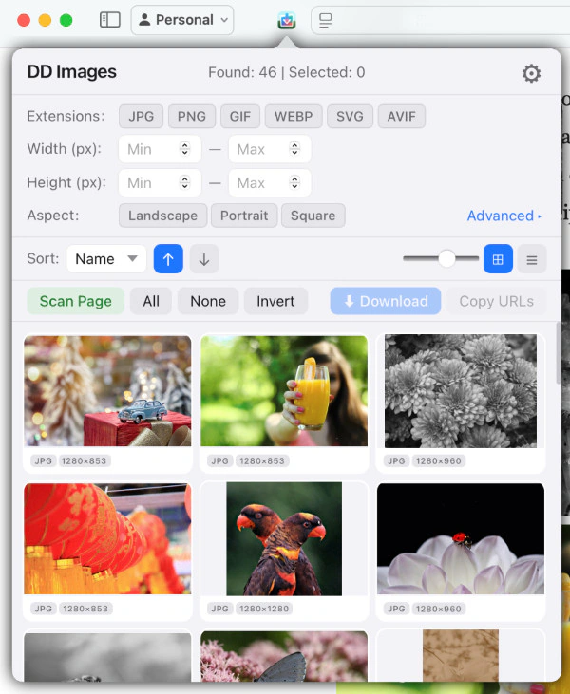Click the Height Min stepper arrows
Image resolution: width=570 pixels, height=694 pixels.
pos(184,182)
